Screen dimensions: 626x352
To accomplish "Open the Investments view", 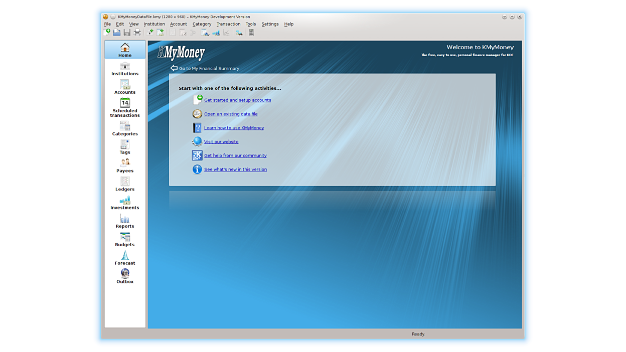I will point(125,203).
